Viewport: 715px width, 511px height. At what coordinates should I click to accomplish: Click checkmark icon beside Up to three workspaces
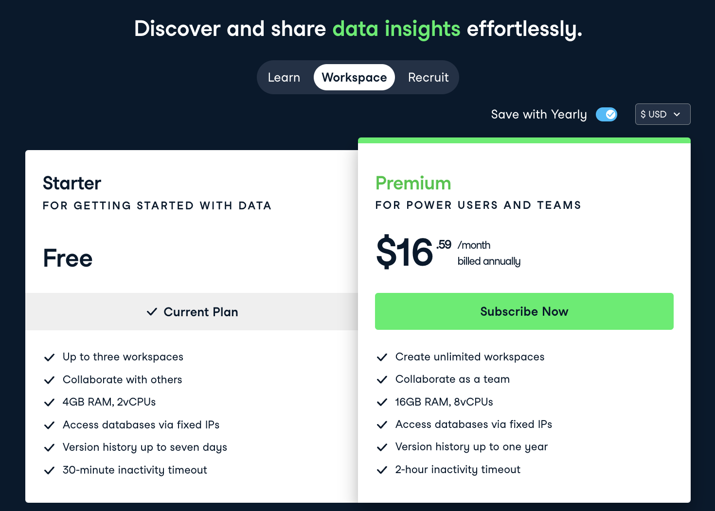click(x=49, y=358)
